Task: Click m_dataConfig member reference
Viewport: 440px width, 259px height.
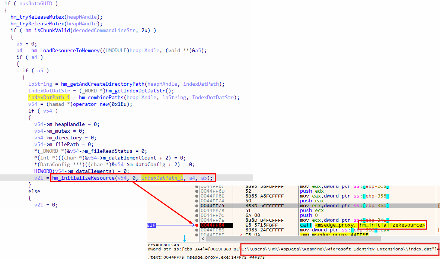Action: [144, 165]
